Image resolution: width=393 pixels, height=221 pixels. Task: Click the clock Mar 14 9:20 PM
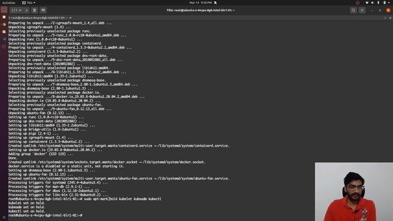click(x=201, y=2)
